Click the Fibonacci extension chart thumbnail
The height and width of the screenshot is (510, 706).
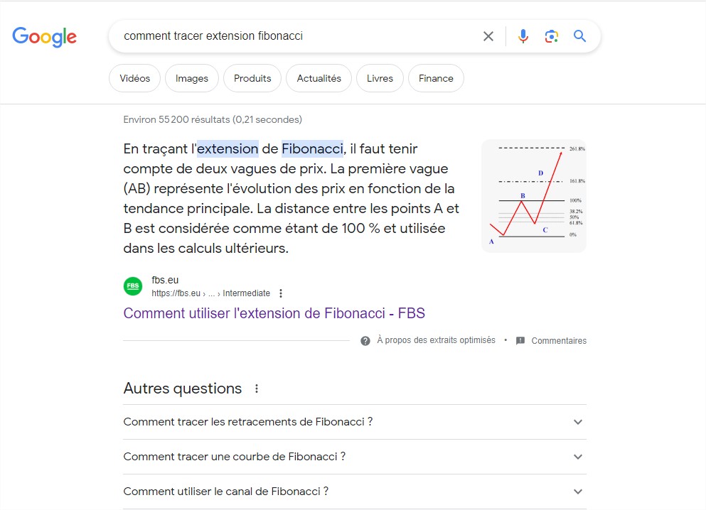[534, 195]
